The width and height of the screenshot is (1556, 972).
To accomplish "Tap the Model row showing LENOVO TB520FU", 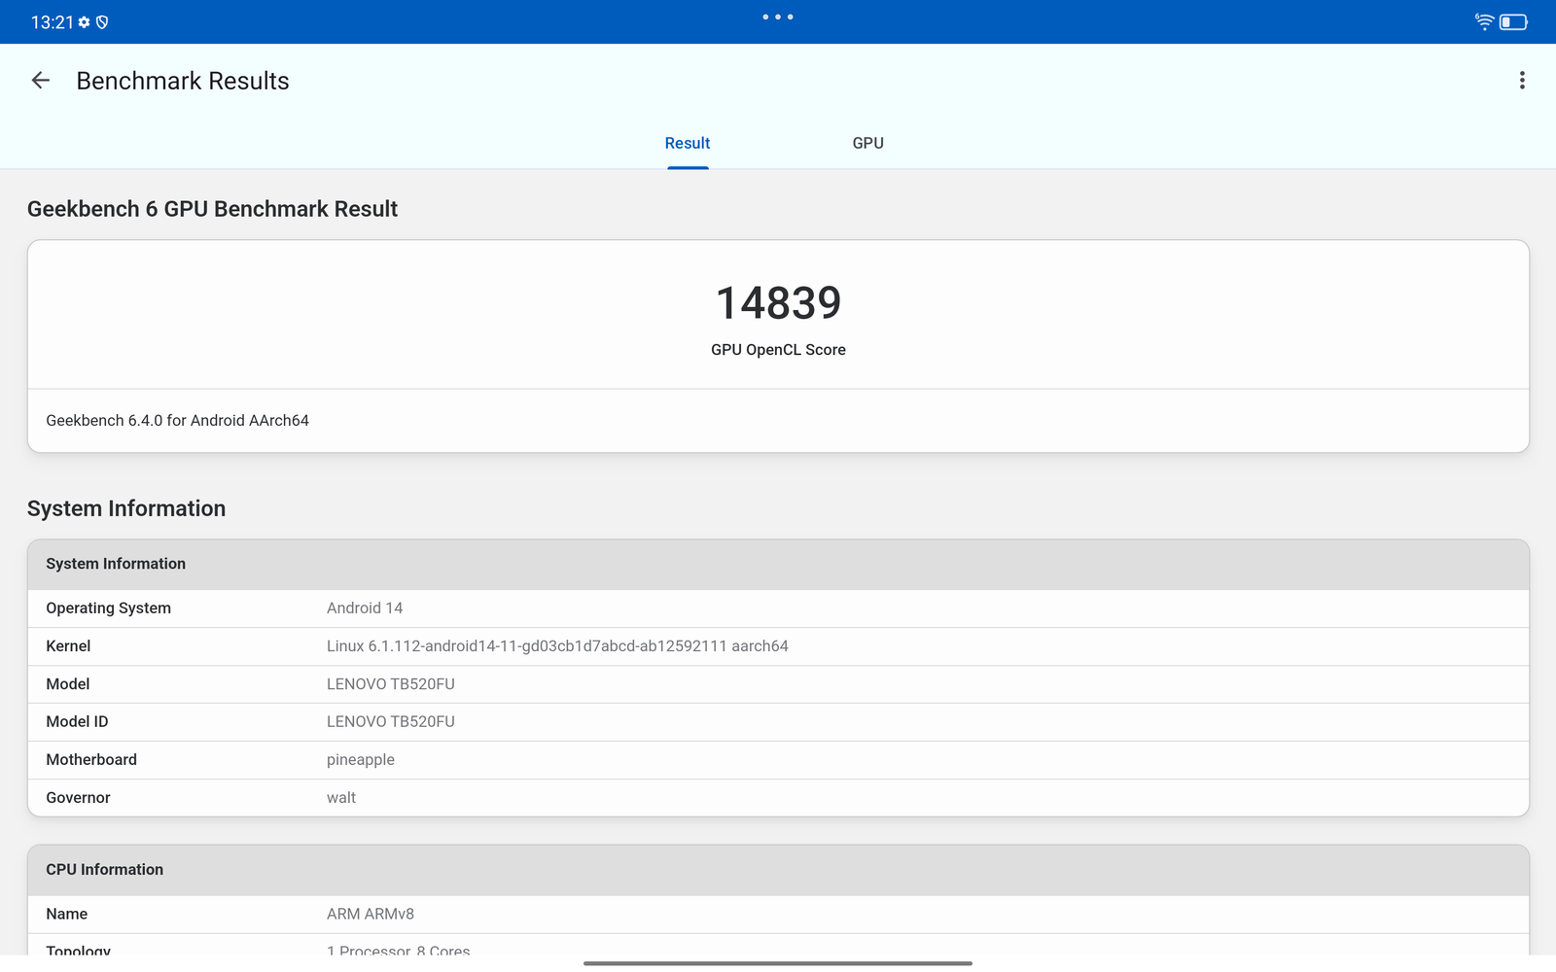I will [x=778, y=684].
